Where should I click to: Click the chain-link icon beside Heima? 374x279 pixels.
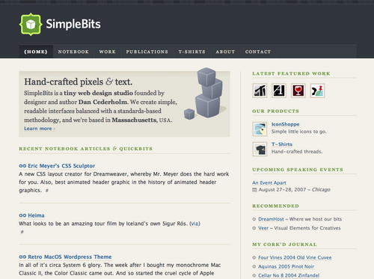tap(22, 215)
